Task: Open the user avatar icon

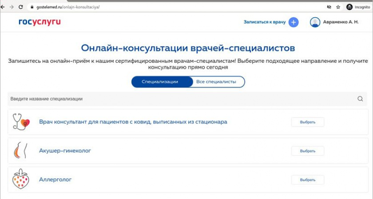Action: (315, 22)
